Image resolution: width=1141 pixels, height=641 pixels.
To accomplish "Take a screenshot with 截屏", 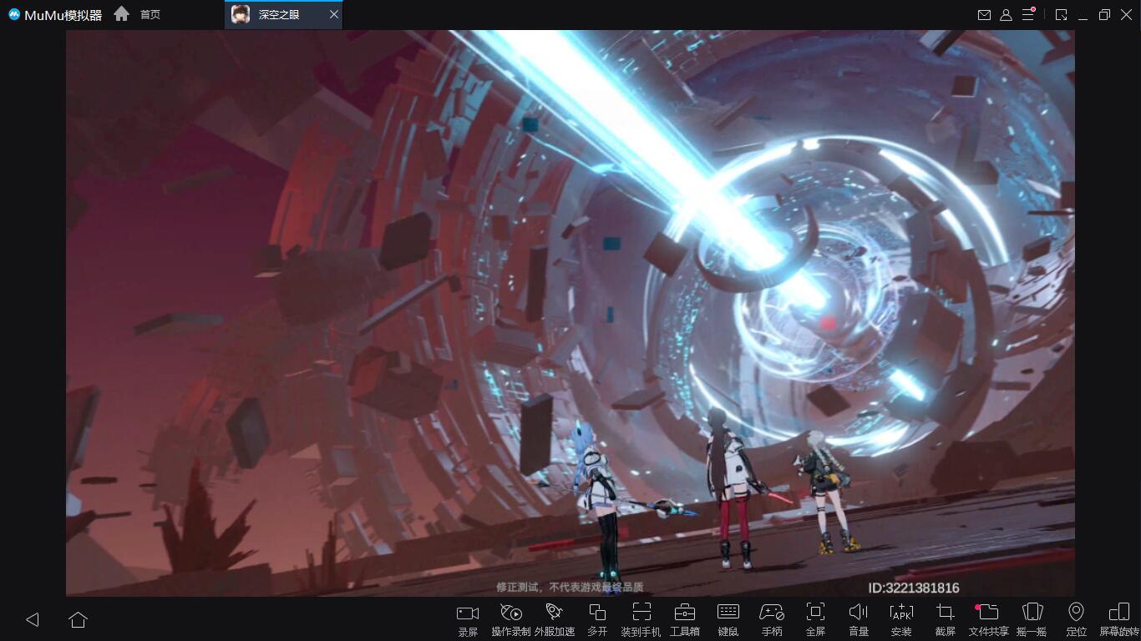I will coord(946,619).
